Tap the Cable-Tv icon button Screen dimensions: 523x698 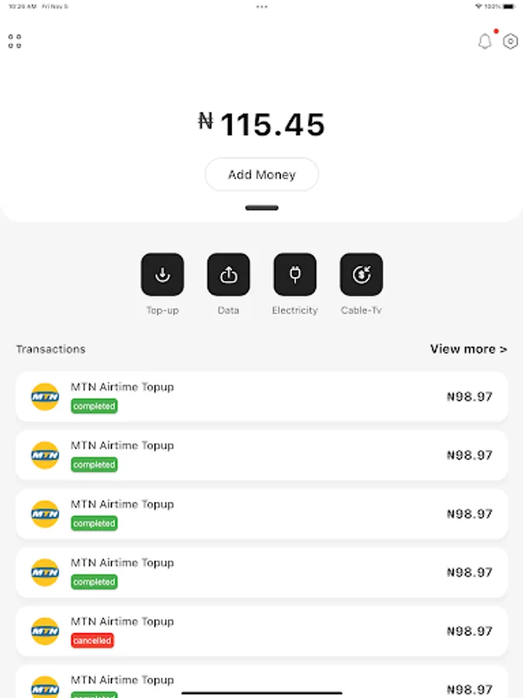[x=361, y=275]
